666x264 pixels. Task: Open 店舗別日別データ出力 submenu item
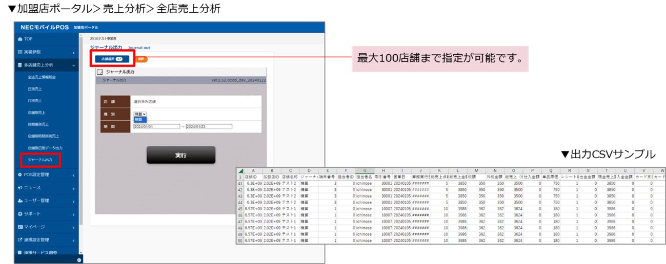click(45, 148)
